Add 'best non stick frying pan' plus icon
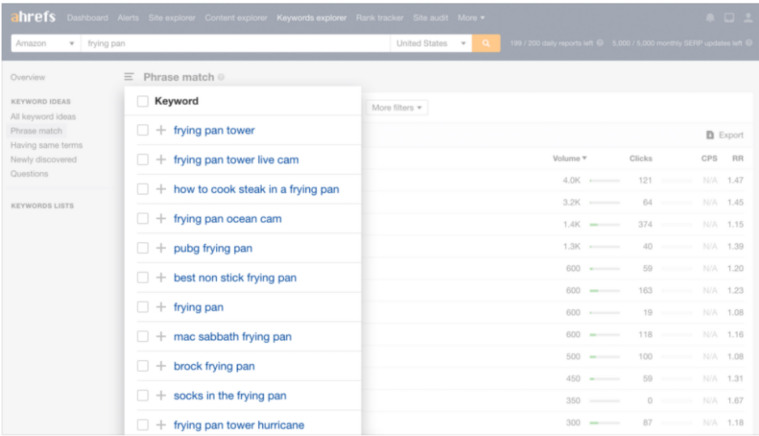The height and width of the screenshot is (436, 759). [161, 277]
